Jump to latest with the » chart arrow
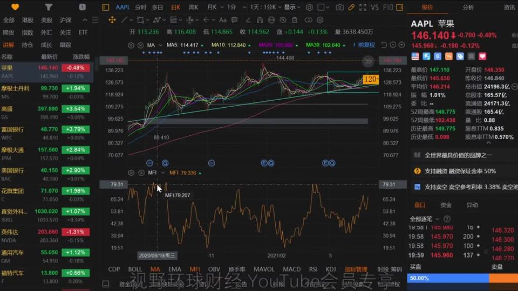Screen dimensions: 518x291 click(367, 61)
